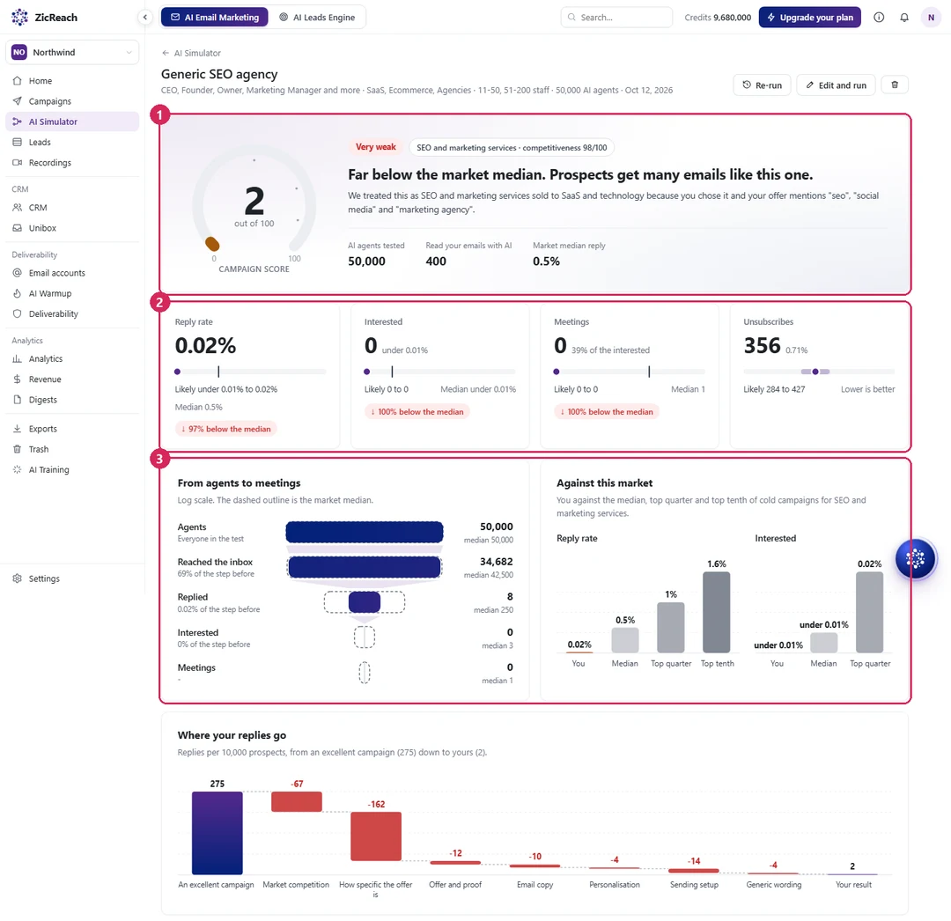Expand the Northwind workspace dropdown
951x921 pixels.
tap(72, 52)
